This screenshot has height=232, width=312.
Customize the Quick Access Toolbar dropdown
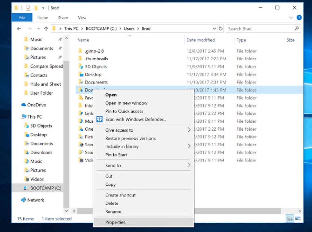(43, 8)
